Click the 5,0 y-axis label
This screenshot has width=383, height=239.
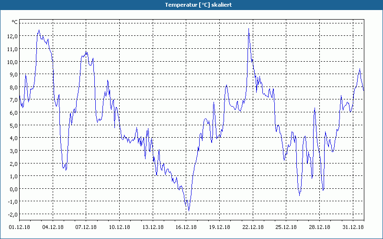[x=13, y=125]
